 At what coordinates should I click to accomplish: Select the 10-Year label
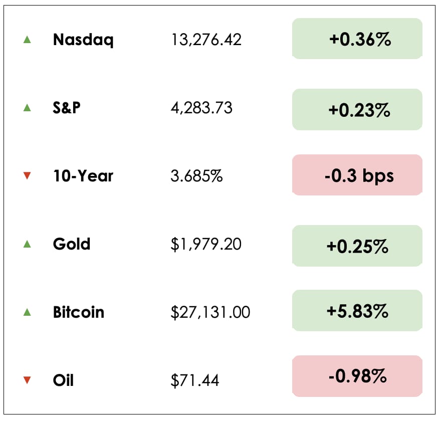click(x=83, y=176)
